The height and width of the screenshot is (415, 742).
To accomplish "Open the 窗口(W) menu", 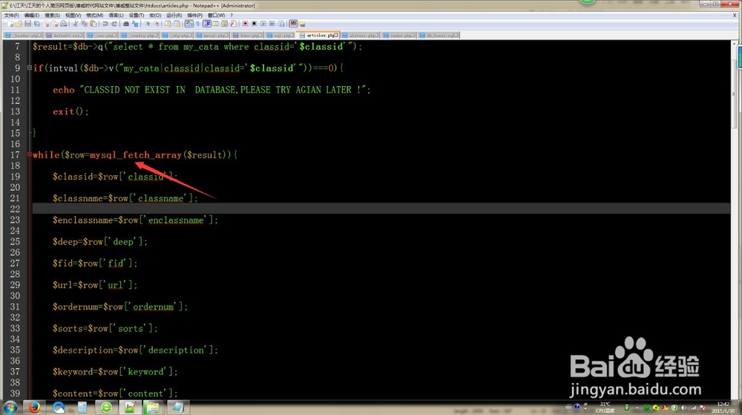I will 216,15.
